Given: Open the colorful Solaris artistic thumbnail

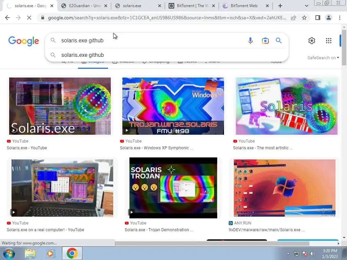Looking at the screenshot, I should tap(287, 106).
